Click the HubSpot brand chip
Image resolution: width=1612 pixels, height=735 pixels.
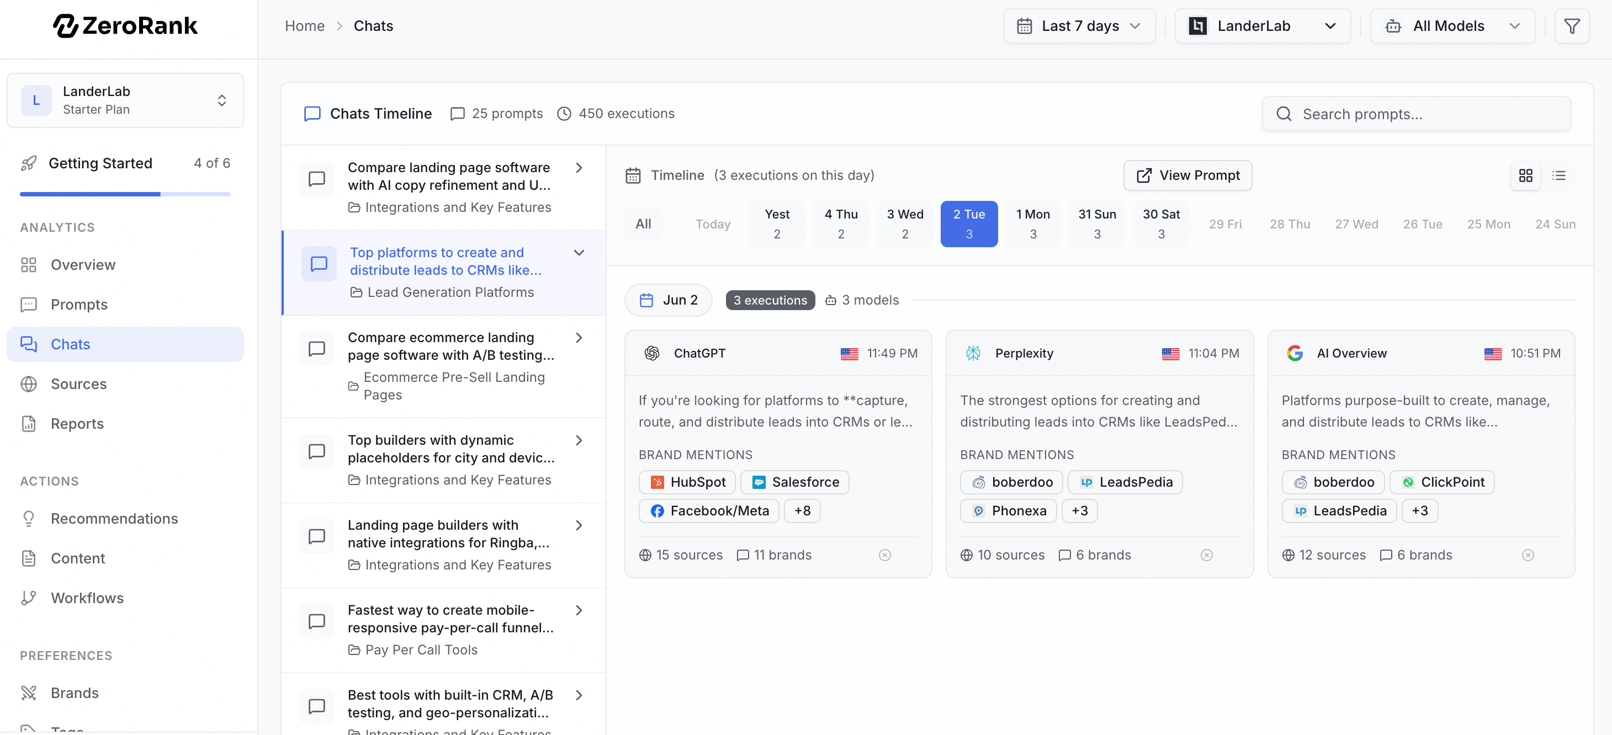point(687,482)
